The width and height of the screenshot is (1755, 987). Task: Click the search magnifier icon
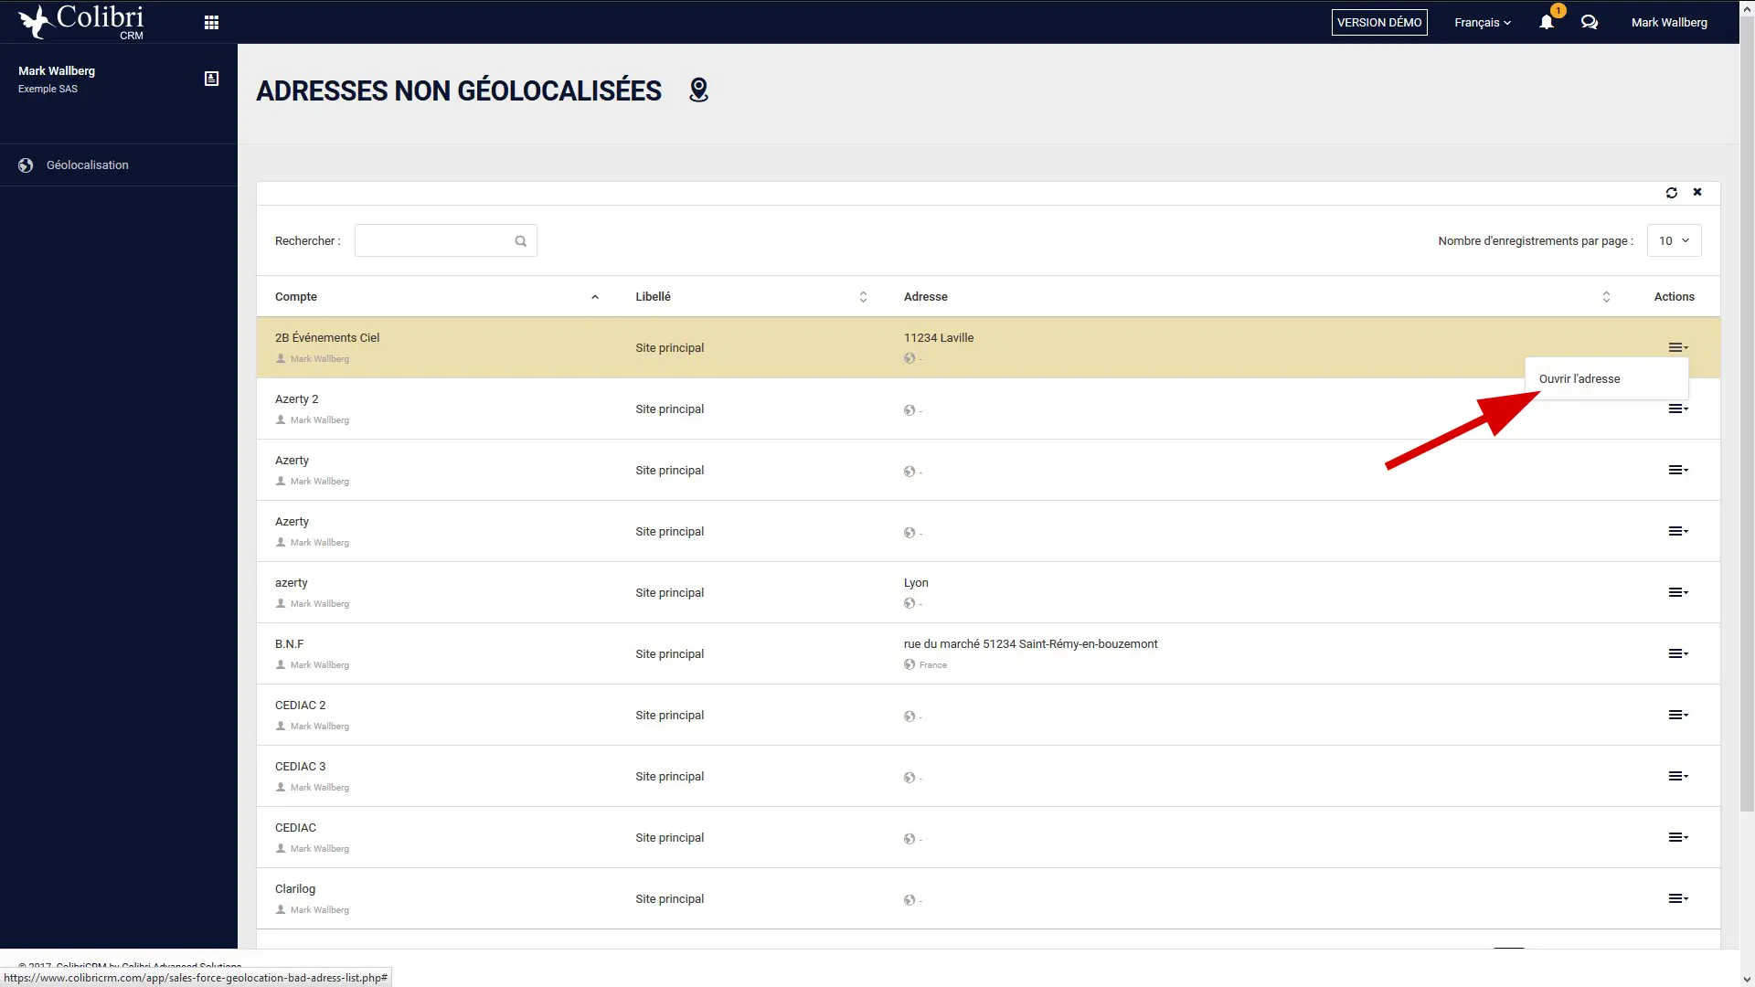click(x=520, y=241)
